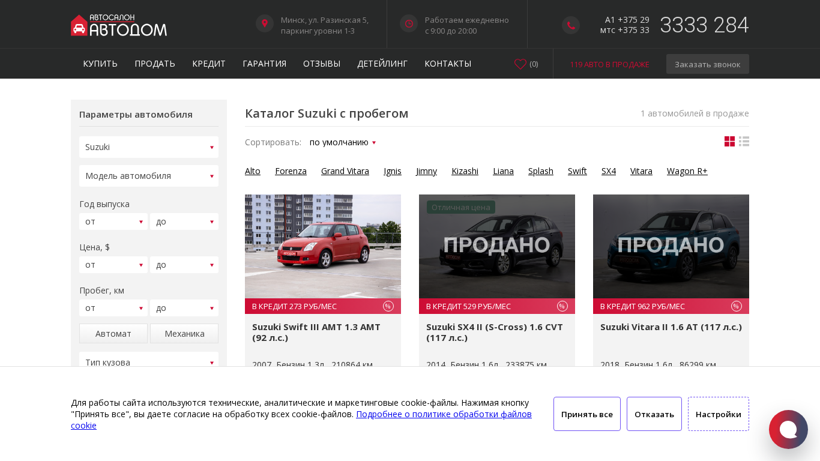Click the clock working hours icon
The width and height of the screenshot is (820, 461).
(x=409, y=23)
